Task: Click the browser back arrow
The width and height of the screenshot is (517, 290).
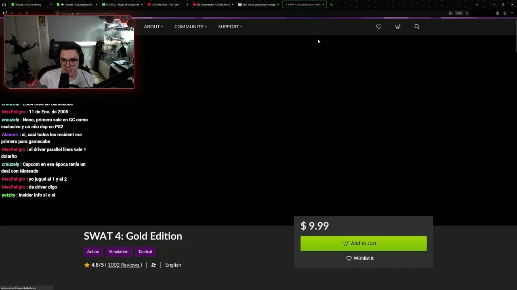Action: (12, 13)
